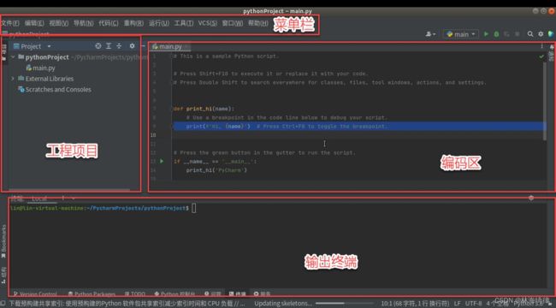The image size is (556, 308).
Task: Open the 编辑(E) menu
Action: point(34,23)
